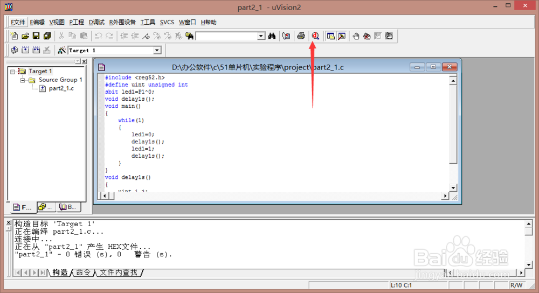Unindent the selected text
Screen dimensions: 539x293
[135, 36]
